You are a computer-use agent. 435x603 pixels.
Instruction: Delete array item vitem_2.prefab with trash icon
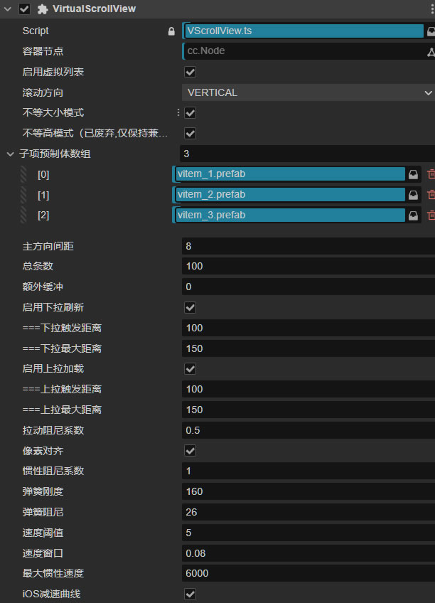pos(431,195)
